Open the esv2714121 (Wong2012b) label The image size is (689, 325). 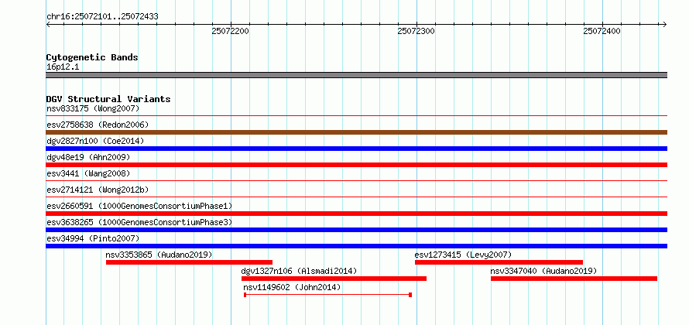98,190
